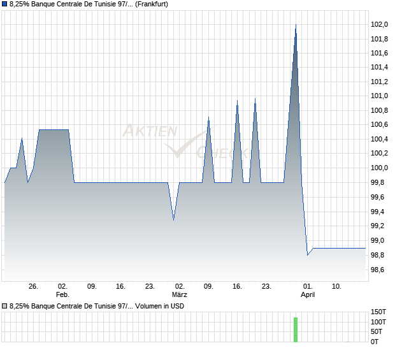Click the y-axis label 101,0

tap(379, 96)
